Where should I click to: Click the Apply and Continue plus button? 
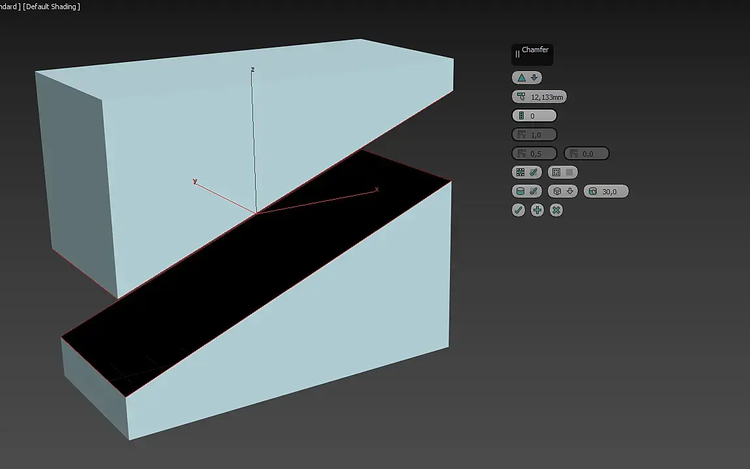[537, 210]
